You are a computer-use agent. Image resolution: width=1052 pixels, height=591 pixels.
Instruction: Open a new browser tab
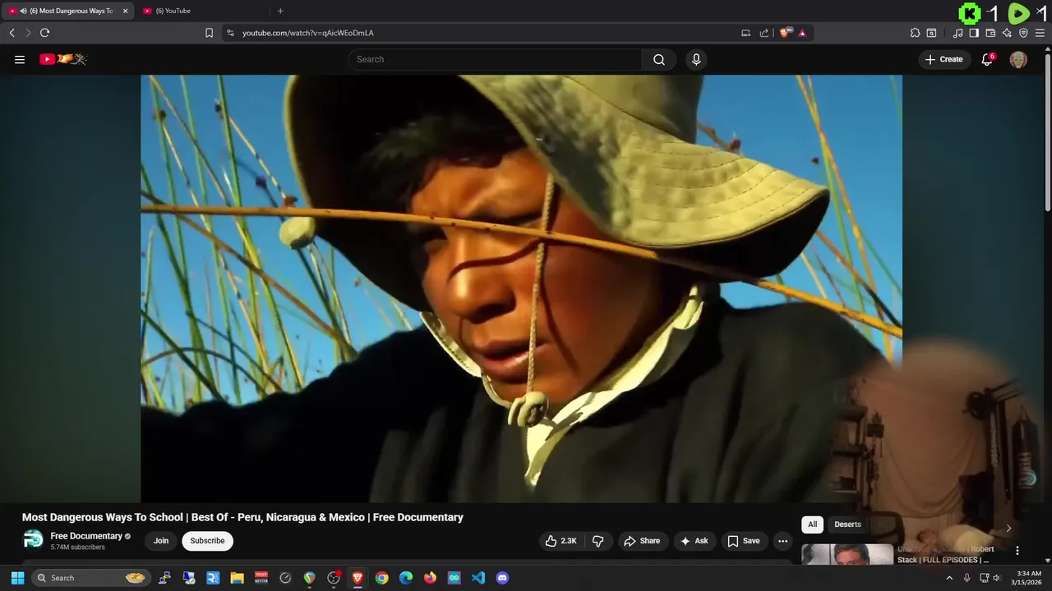[x=280, y=11]
